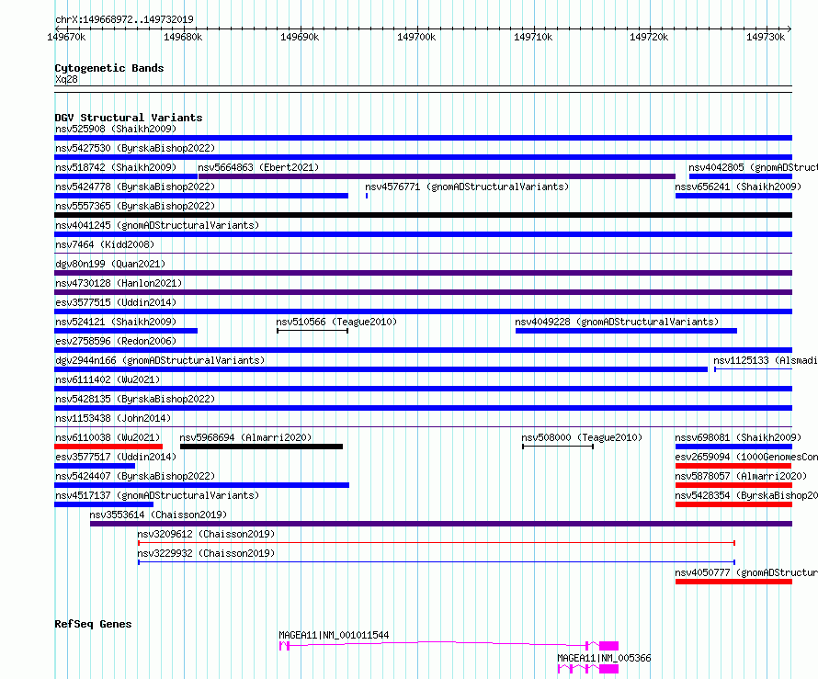
Task: Click the nsv1153438 (John2014) label
Action: pos(113,418)
